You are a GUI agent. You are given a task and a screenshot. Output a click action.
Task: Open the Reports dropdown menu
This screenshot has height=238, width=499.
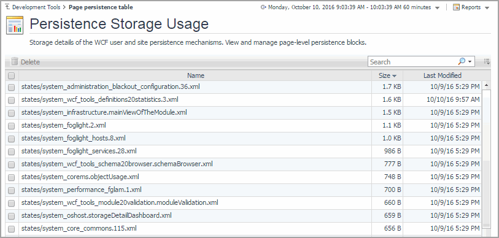[487, 8]
